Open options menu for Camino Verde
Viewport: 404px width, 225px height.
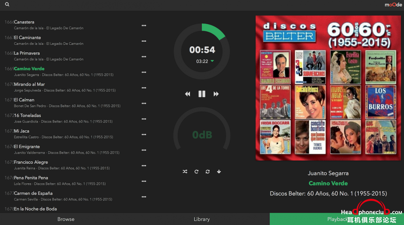144,72
